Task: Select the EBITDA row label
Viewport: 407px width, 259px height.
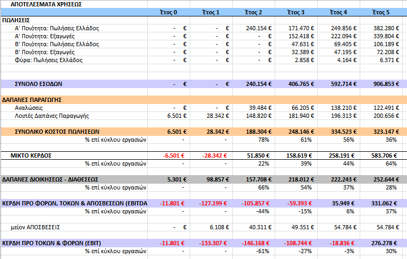Action: tap(74, 203)
